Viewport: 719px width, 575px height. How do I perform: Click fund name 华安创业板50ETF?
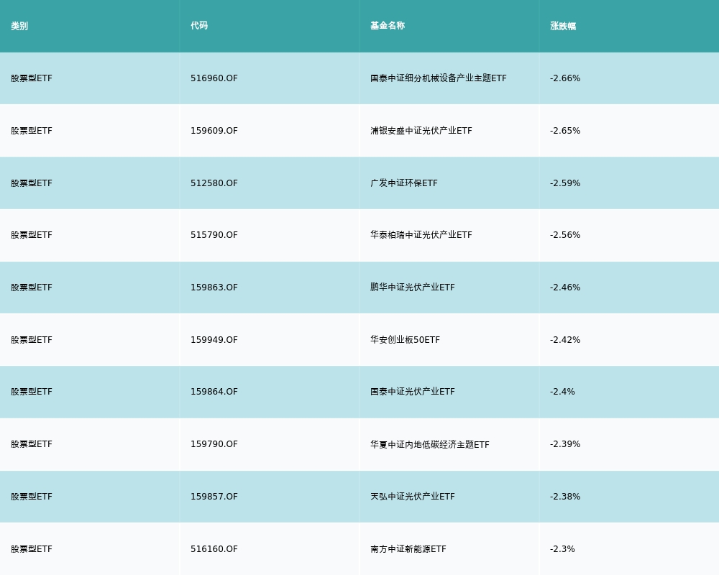(405, 340)
